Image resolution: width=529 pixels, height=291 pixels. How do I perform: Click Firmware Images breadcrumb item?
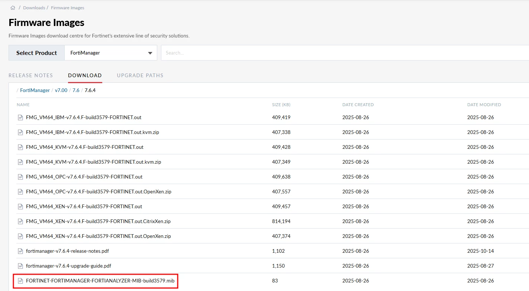point(68,8)
